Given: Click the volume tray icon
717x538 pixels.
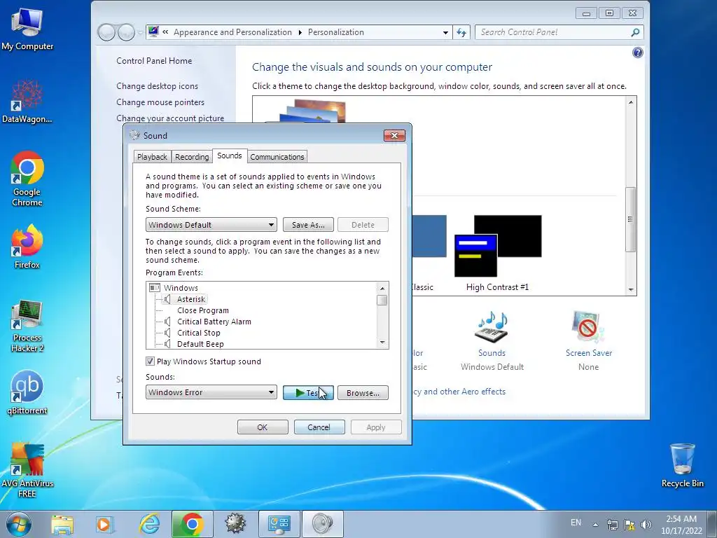Looking at the screenshot, I should 646,524.
